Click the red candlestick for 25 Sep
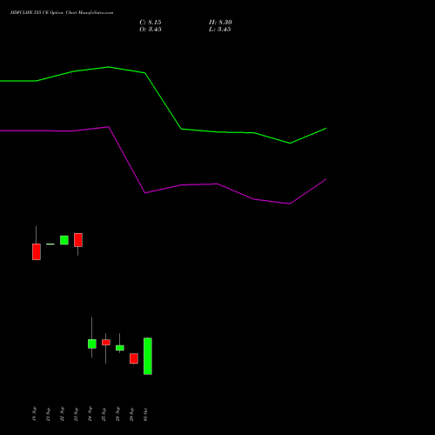 106,343
